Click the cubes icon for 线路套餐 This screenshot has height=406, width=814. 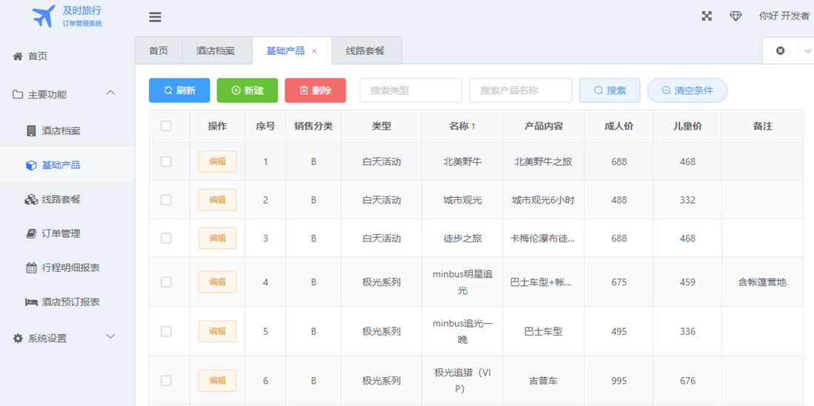click(x=31, y=199)
